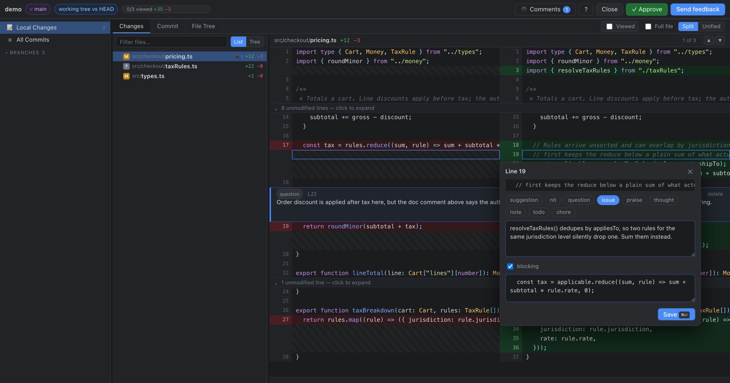The width and height of the screenshot is (730, 383).
Task: Switch file list to Tree mode
Action: 255,42
